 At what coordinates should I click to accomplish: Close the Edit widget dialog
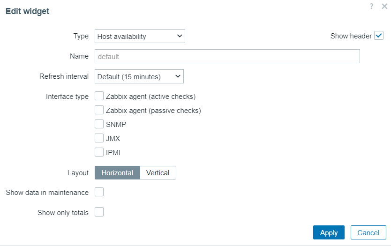pyautogui.click(x=384, y=6)
